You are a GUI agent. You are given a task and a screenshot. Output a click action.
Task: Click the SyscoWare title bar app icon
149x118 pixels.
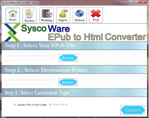tap(3, 3)
